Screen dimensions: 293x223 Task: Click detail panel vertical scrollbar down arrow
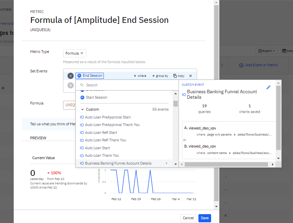click(278, 158)
